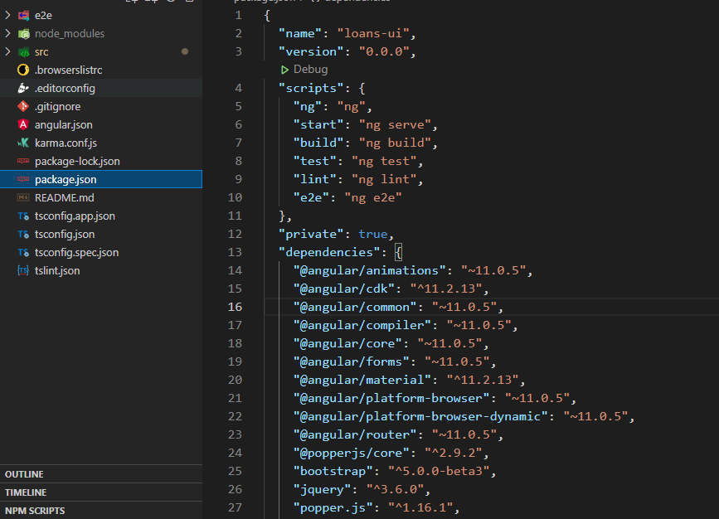Screen dimensions: 719x519
Task: Click the "dependencies" key
Action: tap(329, 252)
